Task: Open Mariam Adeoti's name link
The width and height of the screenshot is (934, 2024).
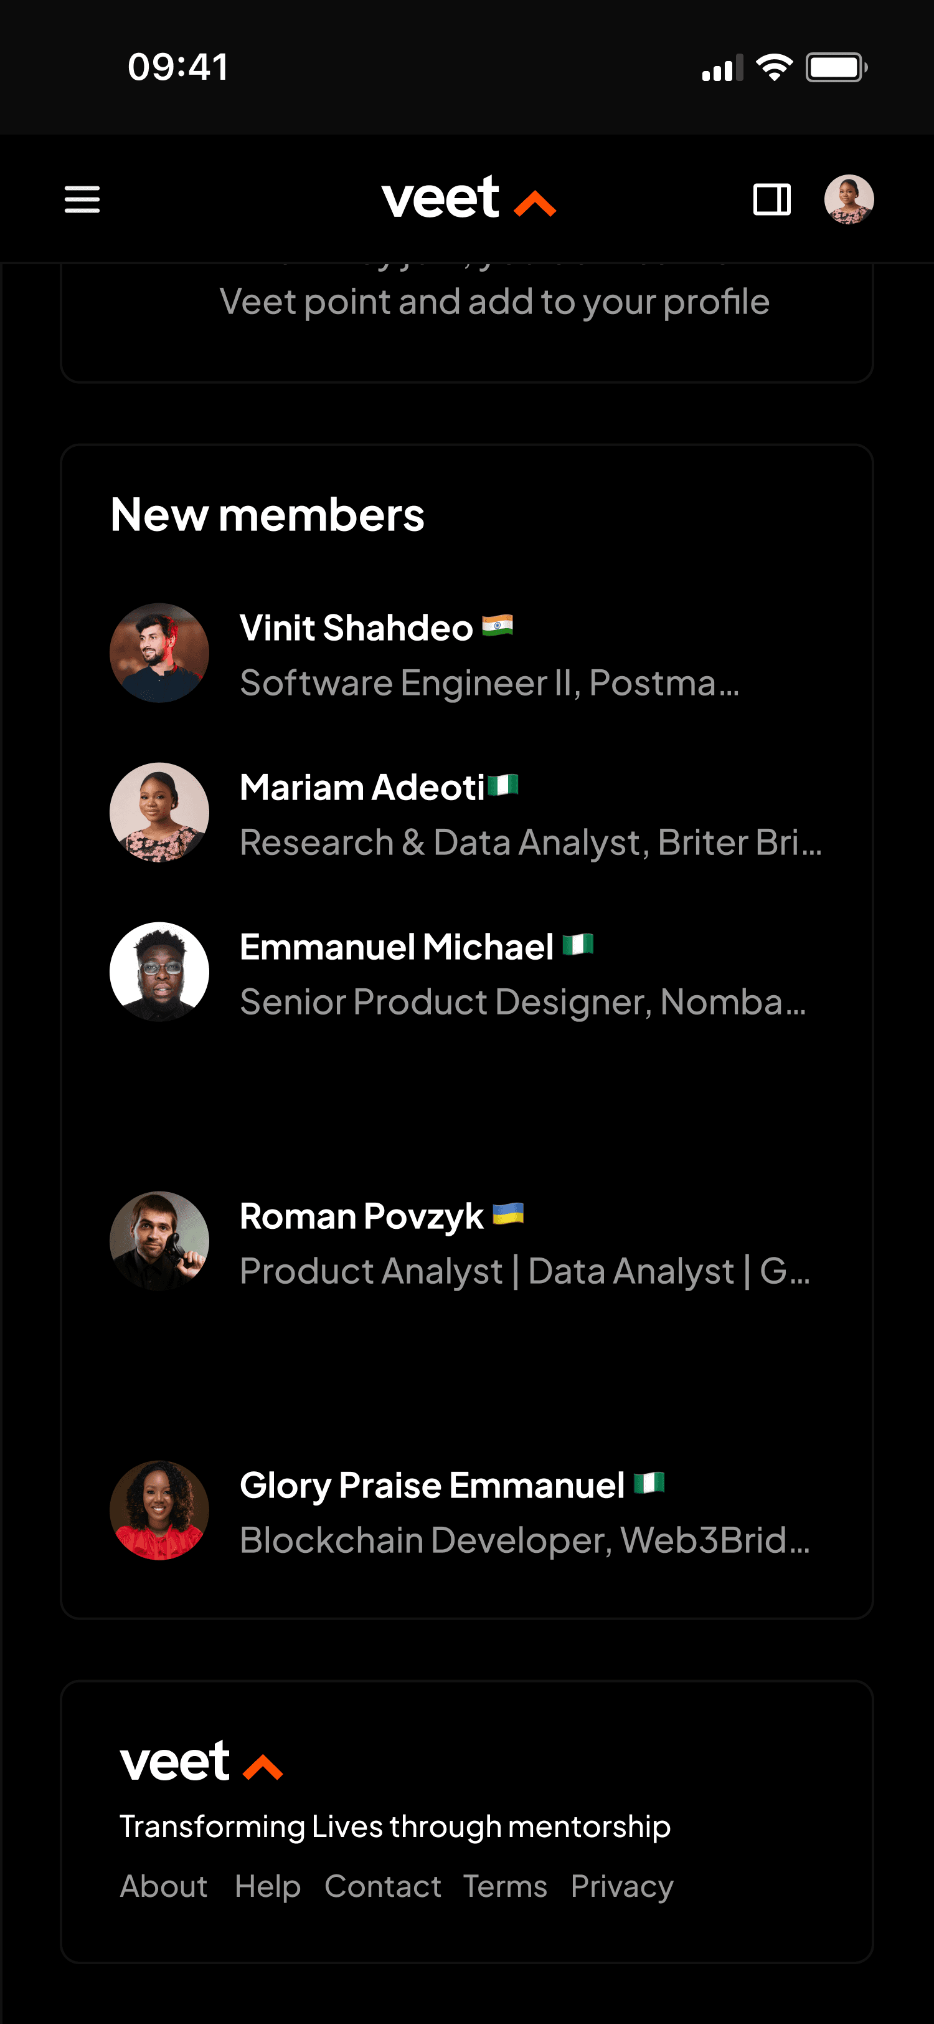Action: coord(362,787)
